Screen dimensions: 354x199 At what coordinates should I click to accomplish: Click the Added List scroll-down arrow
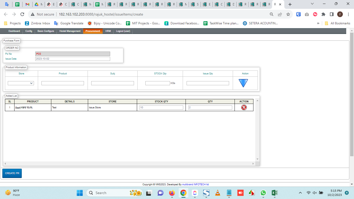(x=257, y=159)
